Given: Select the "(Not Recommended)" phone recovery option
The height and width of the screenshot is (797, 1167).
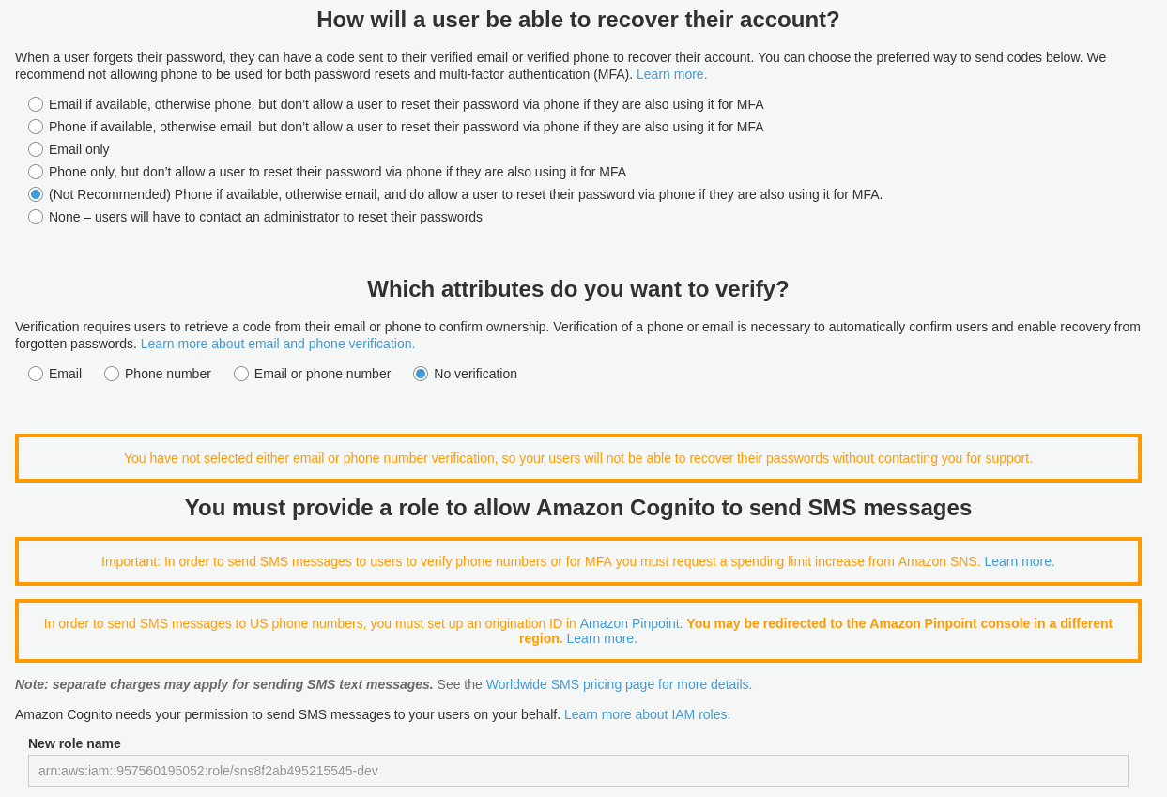Looking at the screenshot, I should coord(35,193).
